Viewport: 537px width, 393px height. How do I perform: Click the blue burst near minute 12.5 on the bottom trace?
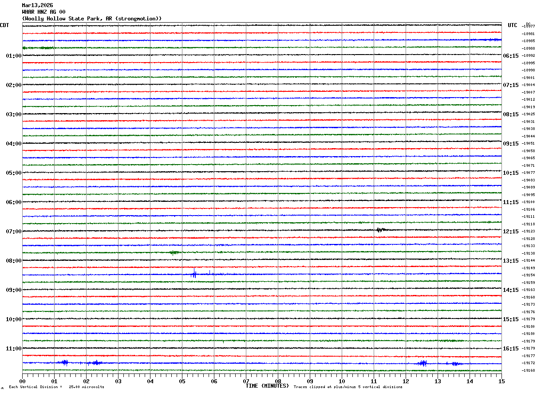[x=422, y=363]
